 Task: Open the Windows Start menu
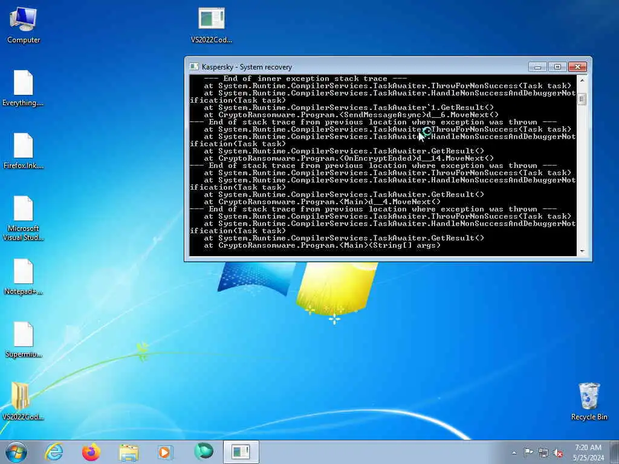(x=16, y=452)
